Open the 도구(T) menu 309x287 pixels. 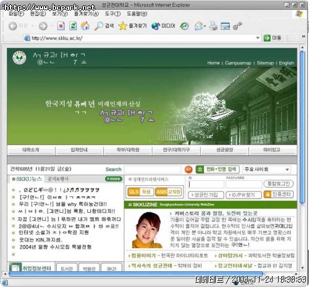click(112, 14)
